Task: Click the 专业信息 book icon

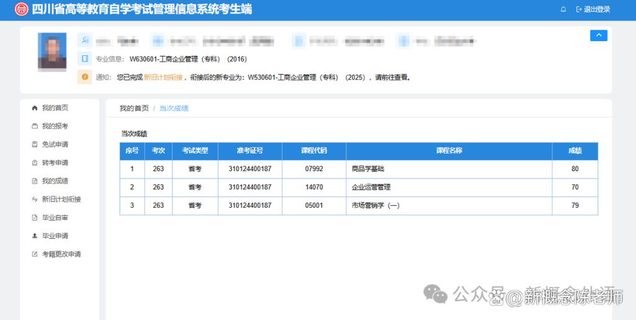Action: 84,59
